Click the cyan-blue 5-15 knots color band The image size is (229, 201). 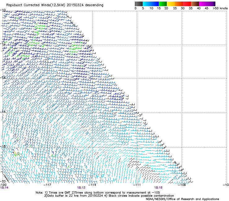coord(151,4)
